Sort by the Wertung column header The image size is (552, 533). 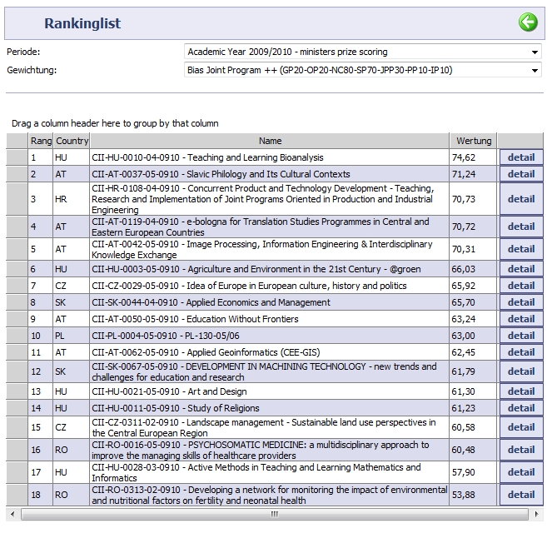474,141
